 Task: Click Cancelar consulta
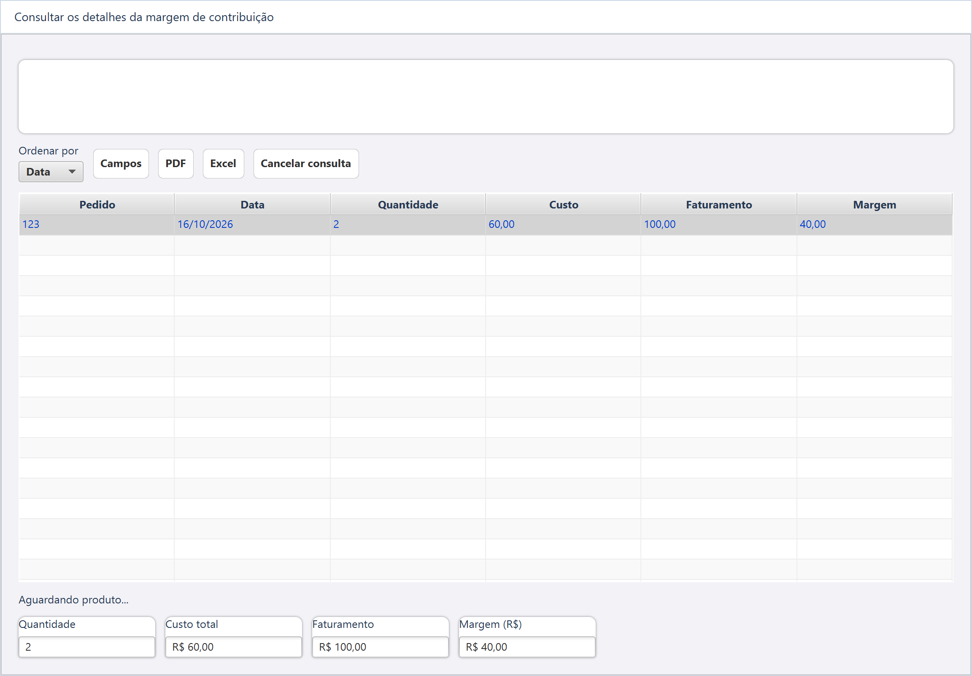(306, 163)
